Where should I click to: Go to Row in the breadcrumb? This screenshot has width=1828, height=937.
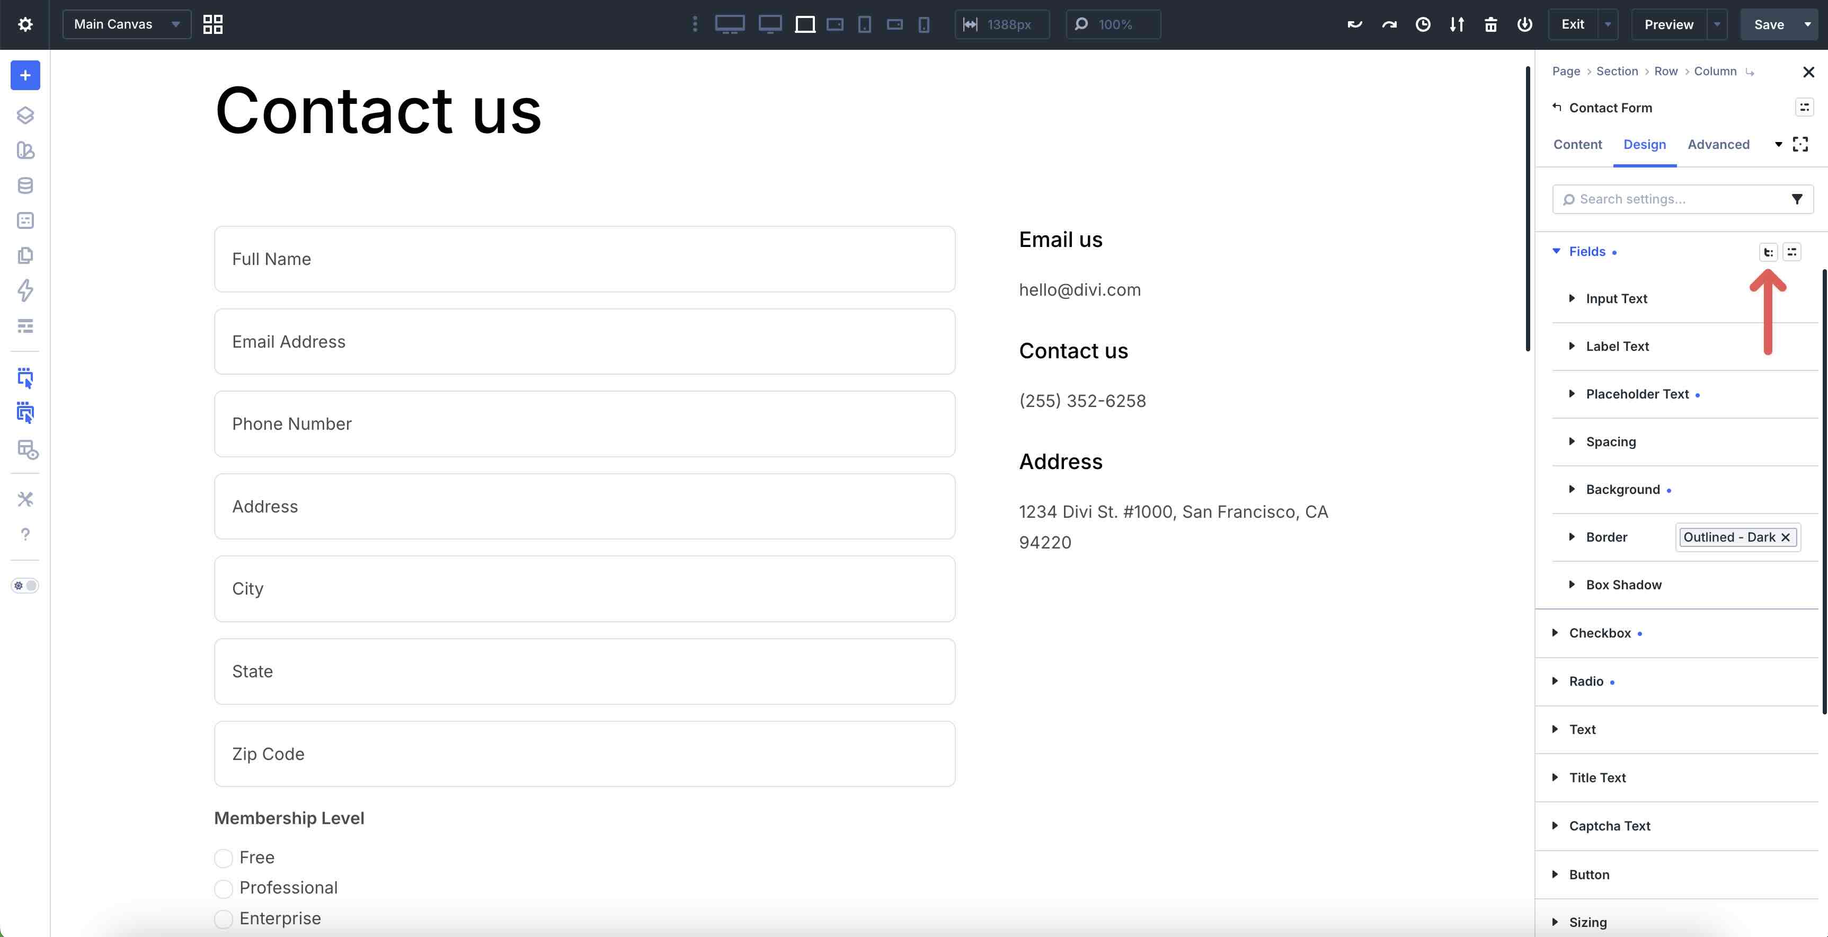tap(1665, 71)
